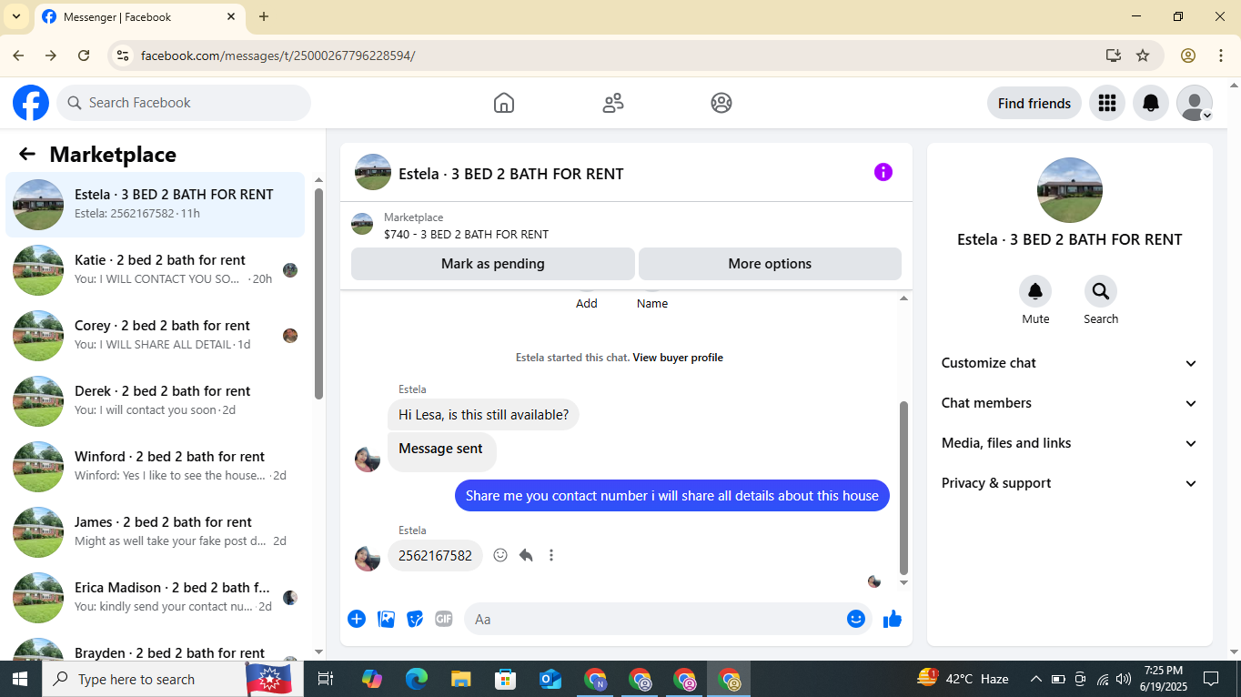Show hidden system tray icons

coord(1035,679)
